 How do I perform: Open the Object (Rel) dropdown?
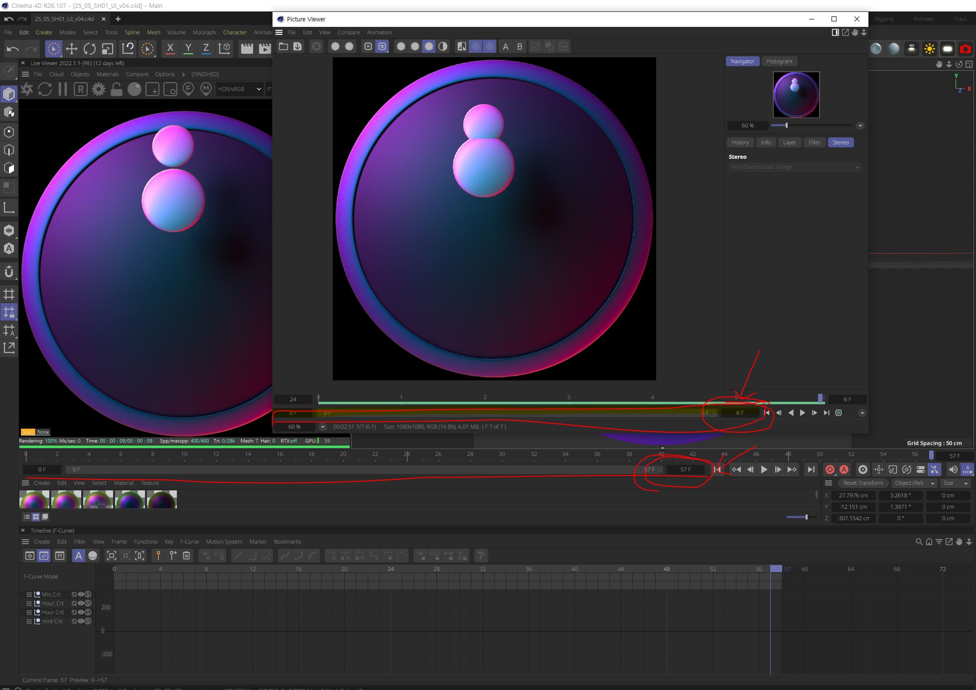914,483
